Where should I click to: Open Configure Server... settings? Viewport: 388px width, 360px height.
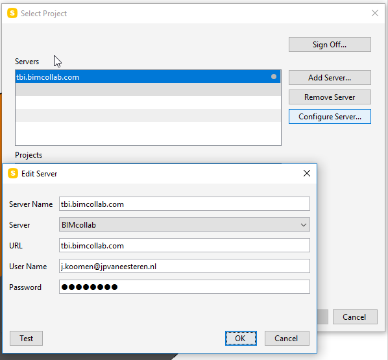pyautogui.click(x=330, y=116)
